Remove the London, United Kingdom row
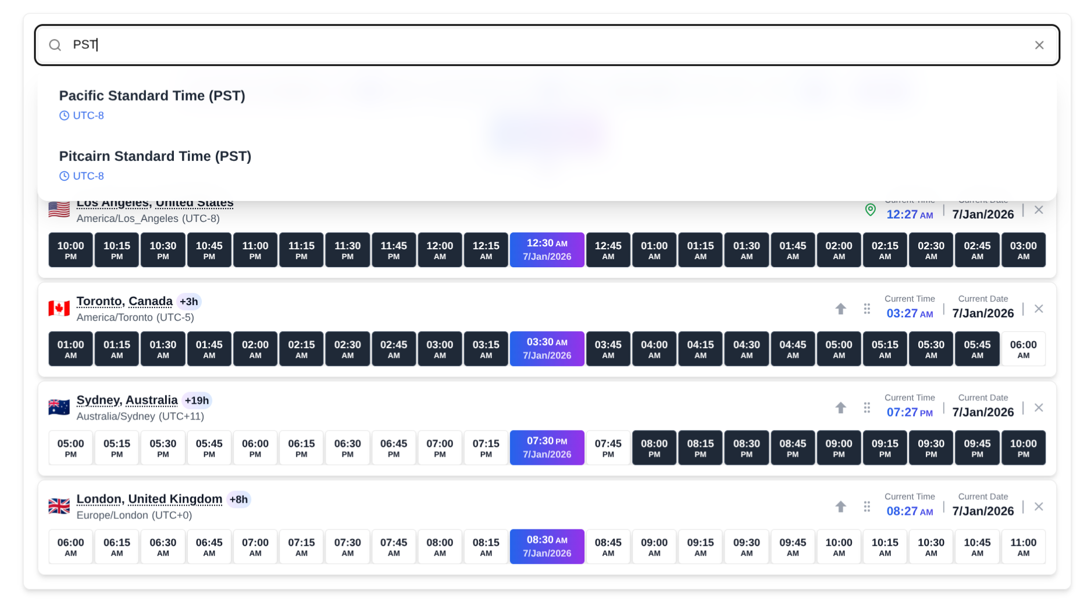Image resolution: width=1091 pixels, height=602 pixels. [x=1039, y=506]
